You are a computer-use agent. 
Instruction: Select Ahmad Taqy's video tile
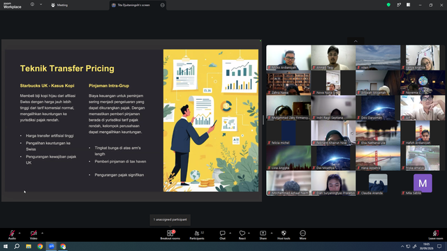pos(333,57)
